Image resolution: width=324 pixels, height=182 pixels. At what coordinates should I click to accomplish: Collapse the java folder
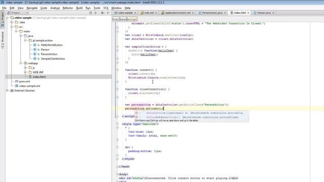(21, 36)
